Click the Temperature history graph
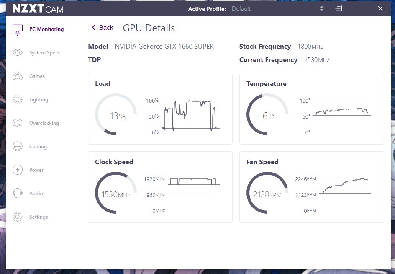 [342, 116]
